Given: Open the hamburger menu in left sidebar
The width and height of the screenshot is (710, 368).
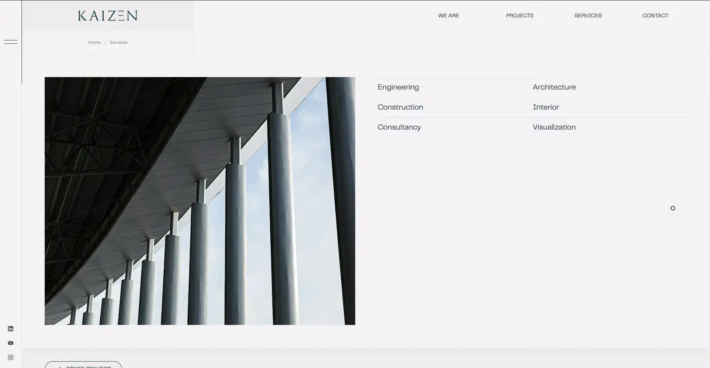Looking at the screenshot, I should click(x=11, y=42).
